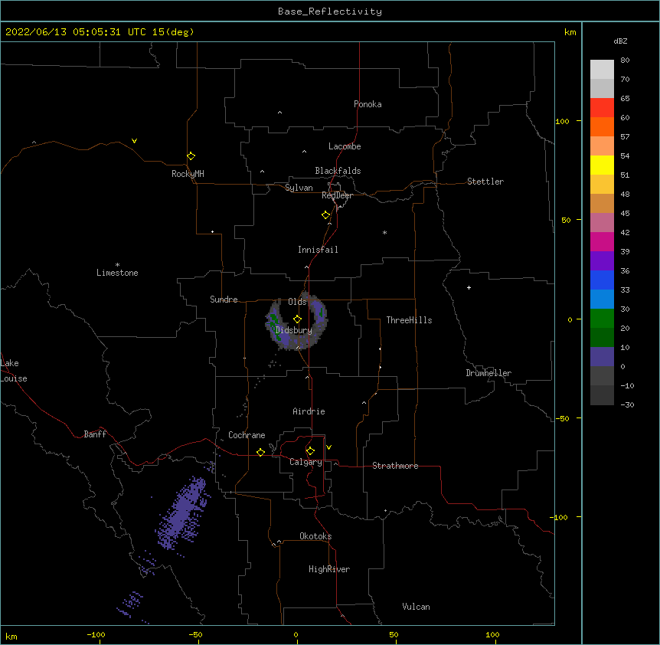Click the Strathmore town label
Image resolution: width=660 pixels, height=645 pixels.
pyautogui.click(x=395, y=466)
